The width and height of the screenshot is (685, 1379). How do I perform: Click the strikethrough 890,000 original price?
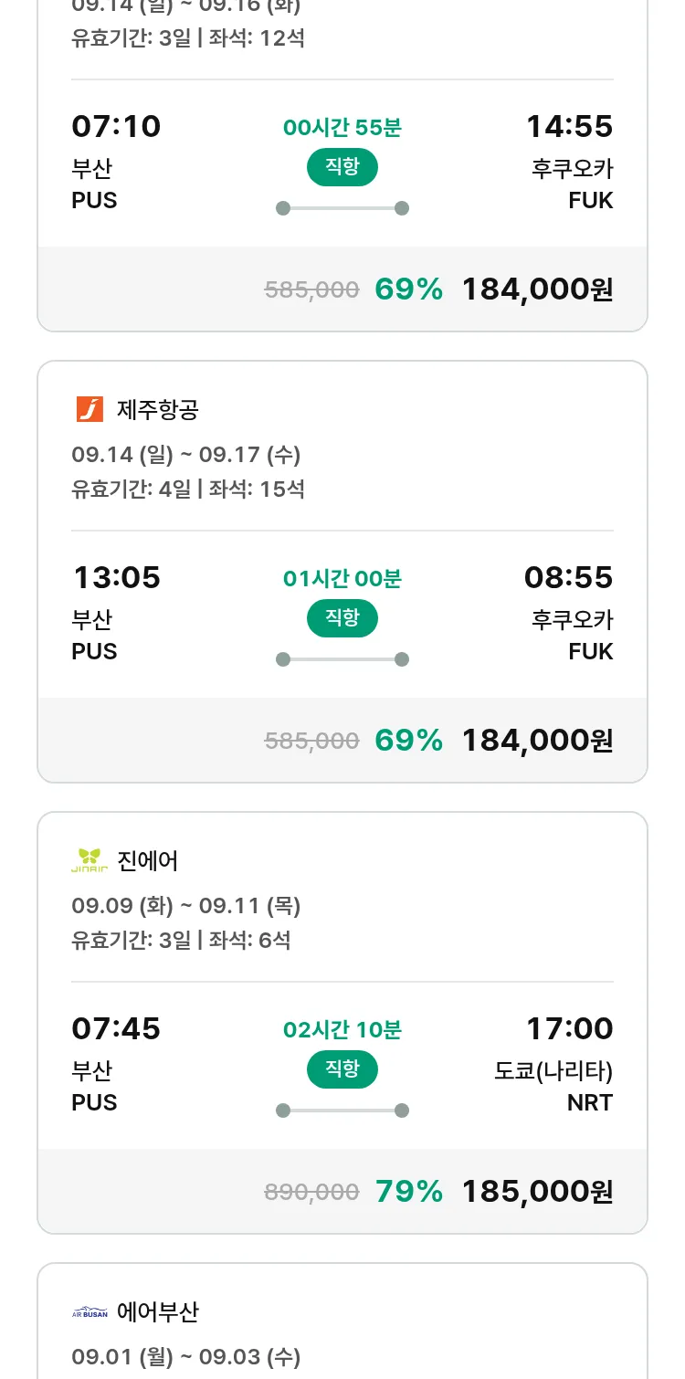pyautogui.click(x=311, y=1192)
